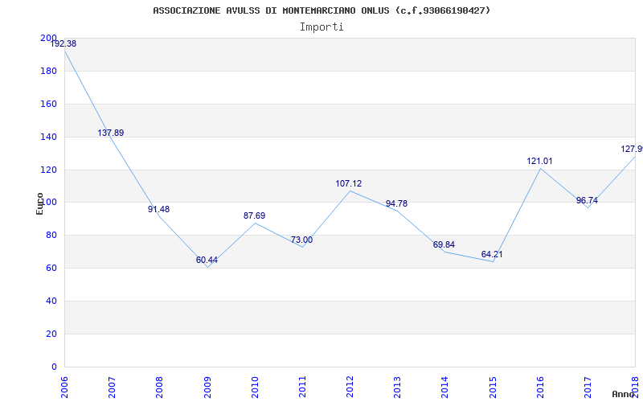
Task: Click the 'Importi' subtitle
Action: click(x=321, y=27)
